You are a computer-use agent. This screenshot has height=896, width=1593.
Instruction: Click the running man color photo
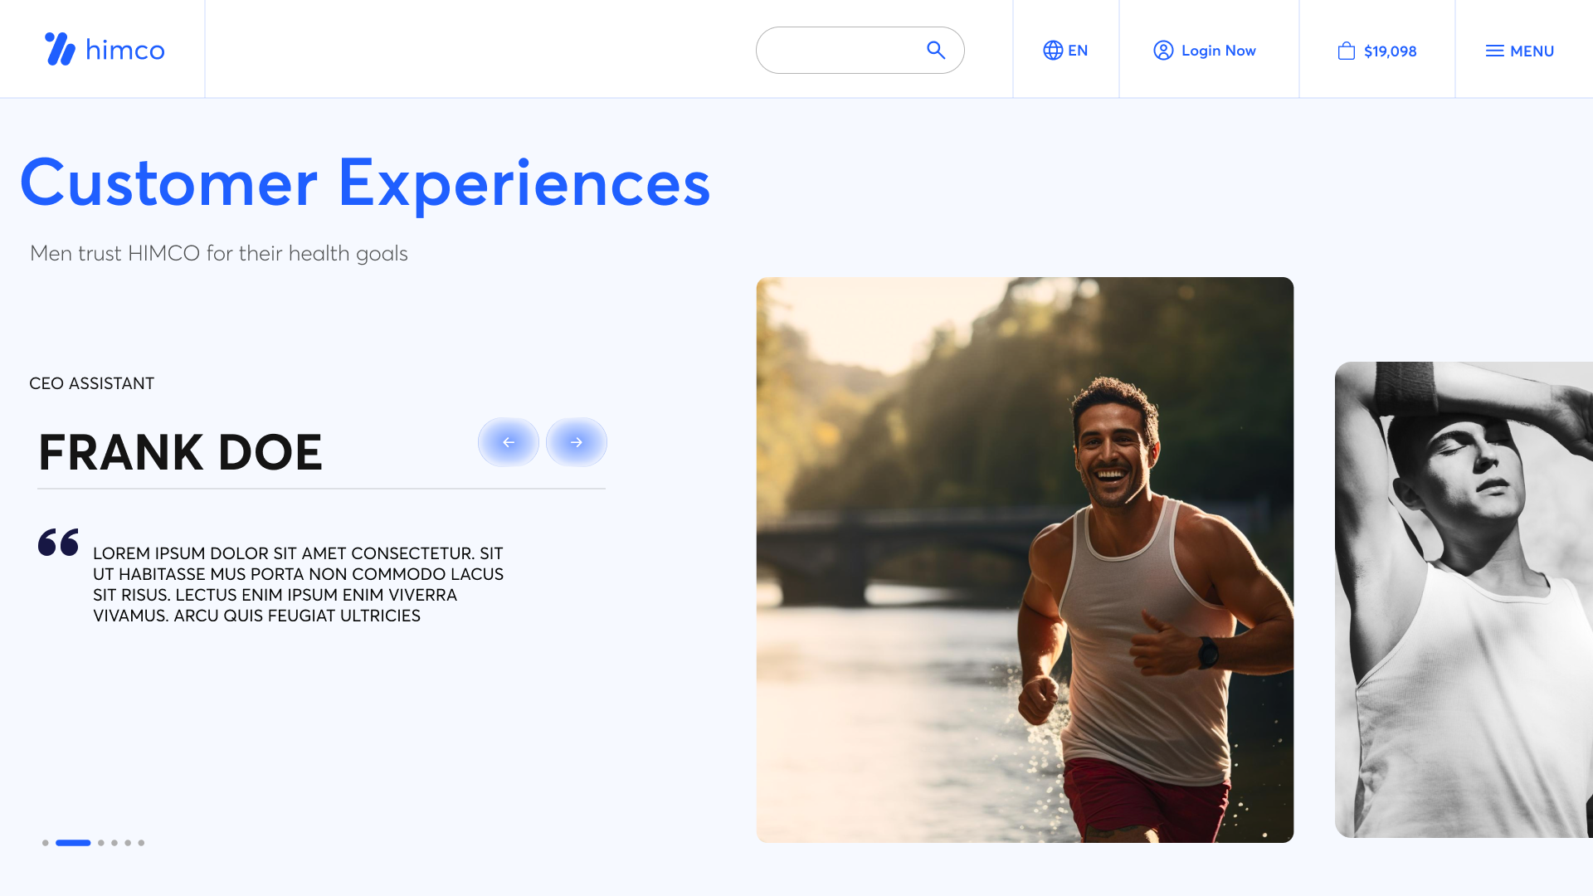pyautogui.click(x=1025, y=560)
